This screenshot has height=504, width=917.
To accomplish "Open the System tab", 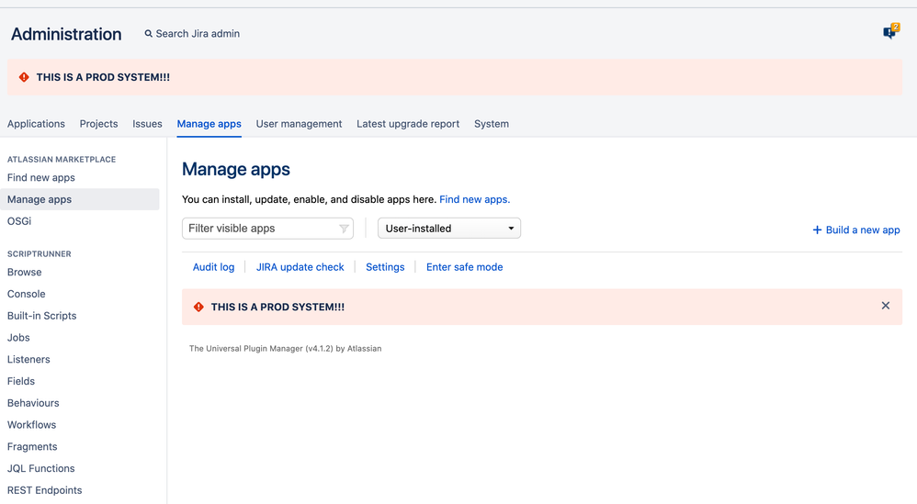I will click(492, 124).
